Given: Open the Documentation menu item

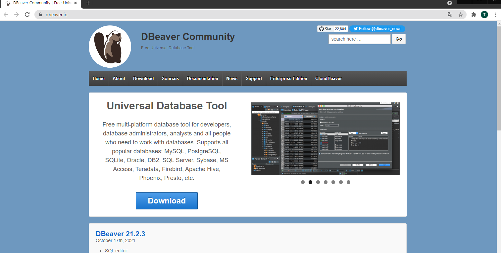Looking at the screenshot, I should tap(202, 79).
